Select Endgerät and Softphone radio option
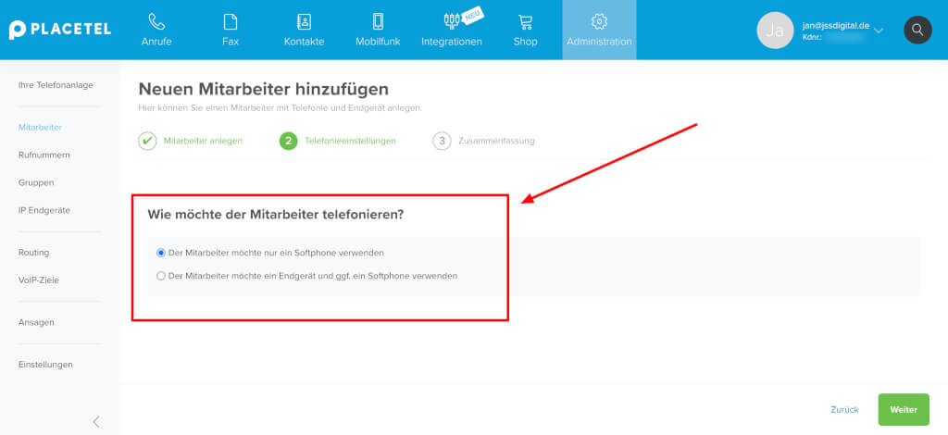 pyautogui.click(x=161, y=276)
